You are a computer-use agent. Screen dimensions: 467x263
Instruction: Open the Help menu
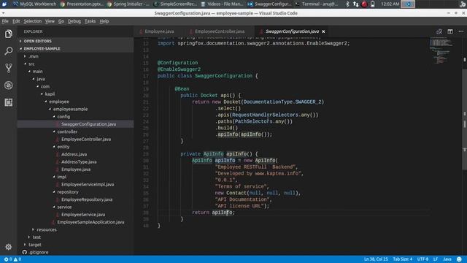(104, 21)
